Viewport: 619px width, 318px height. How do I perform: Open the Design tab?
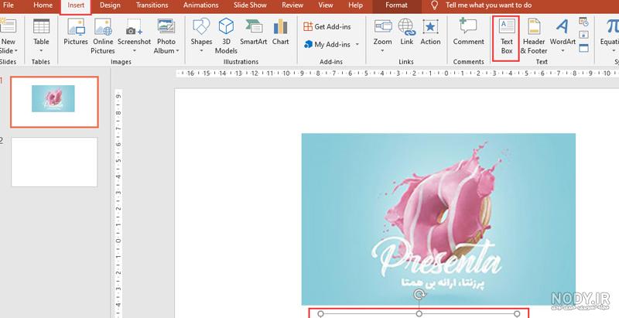coord(110,5)
